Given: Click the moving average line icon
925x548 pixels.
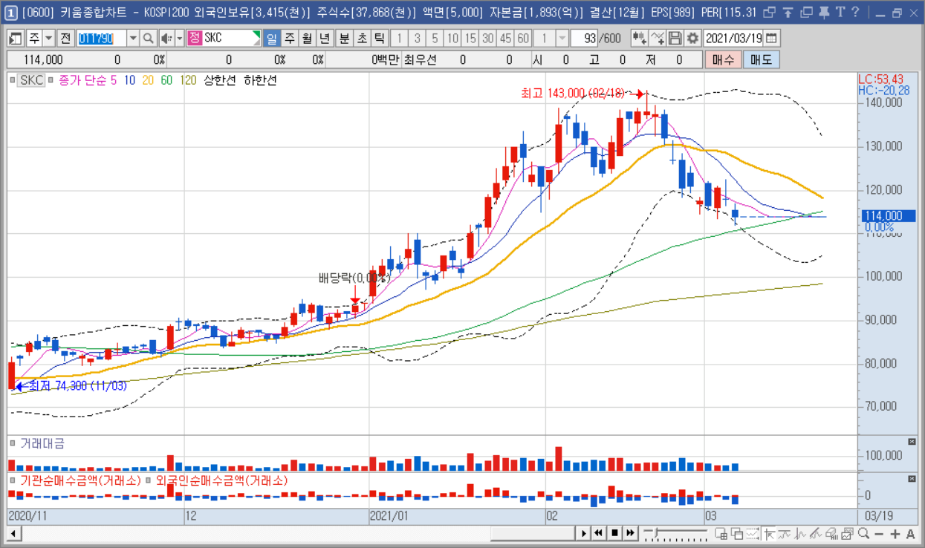Looking at the screenshot, I should coord(784,533).
